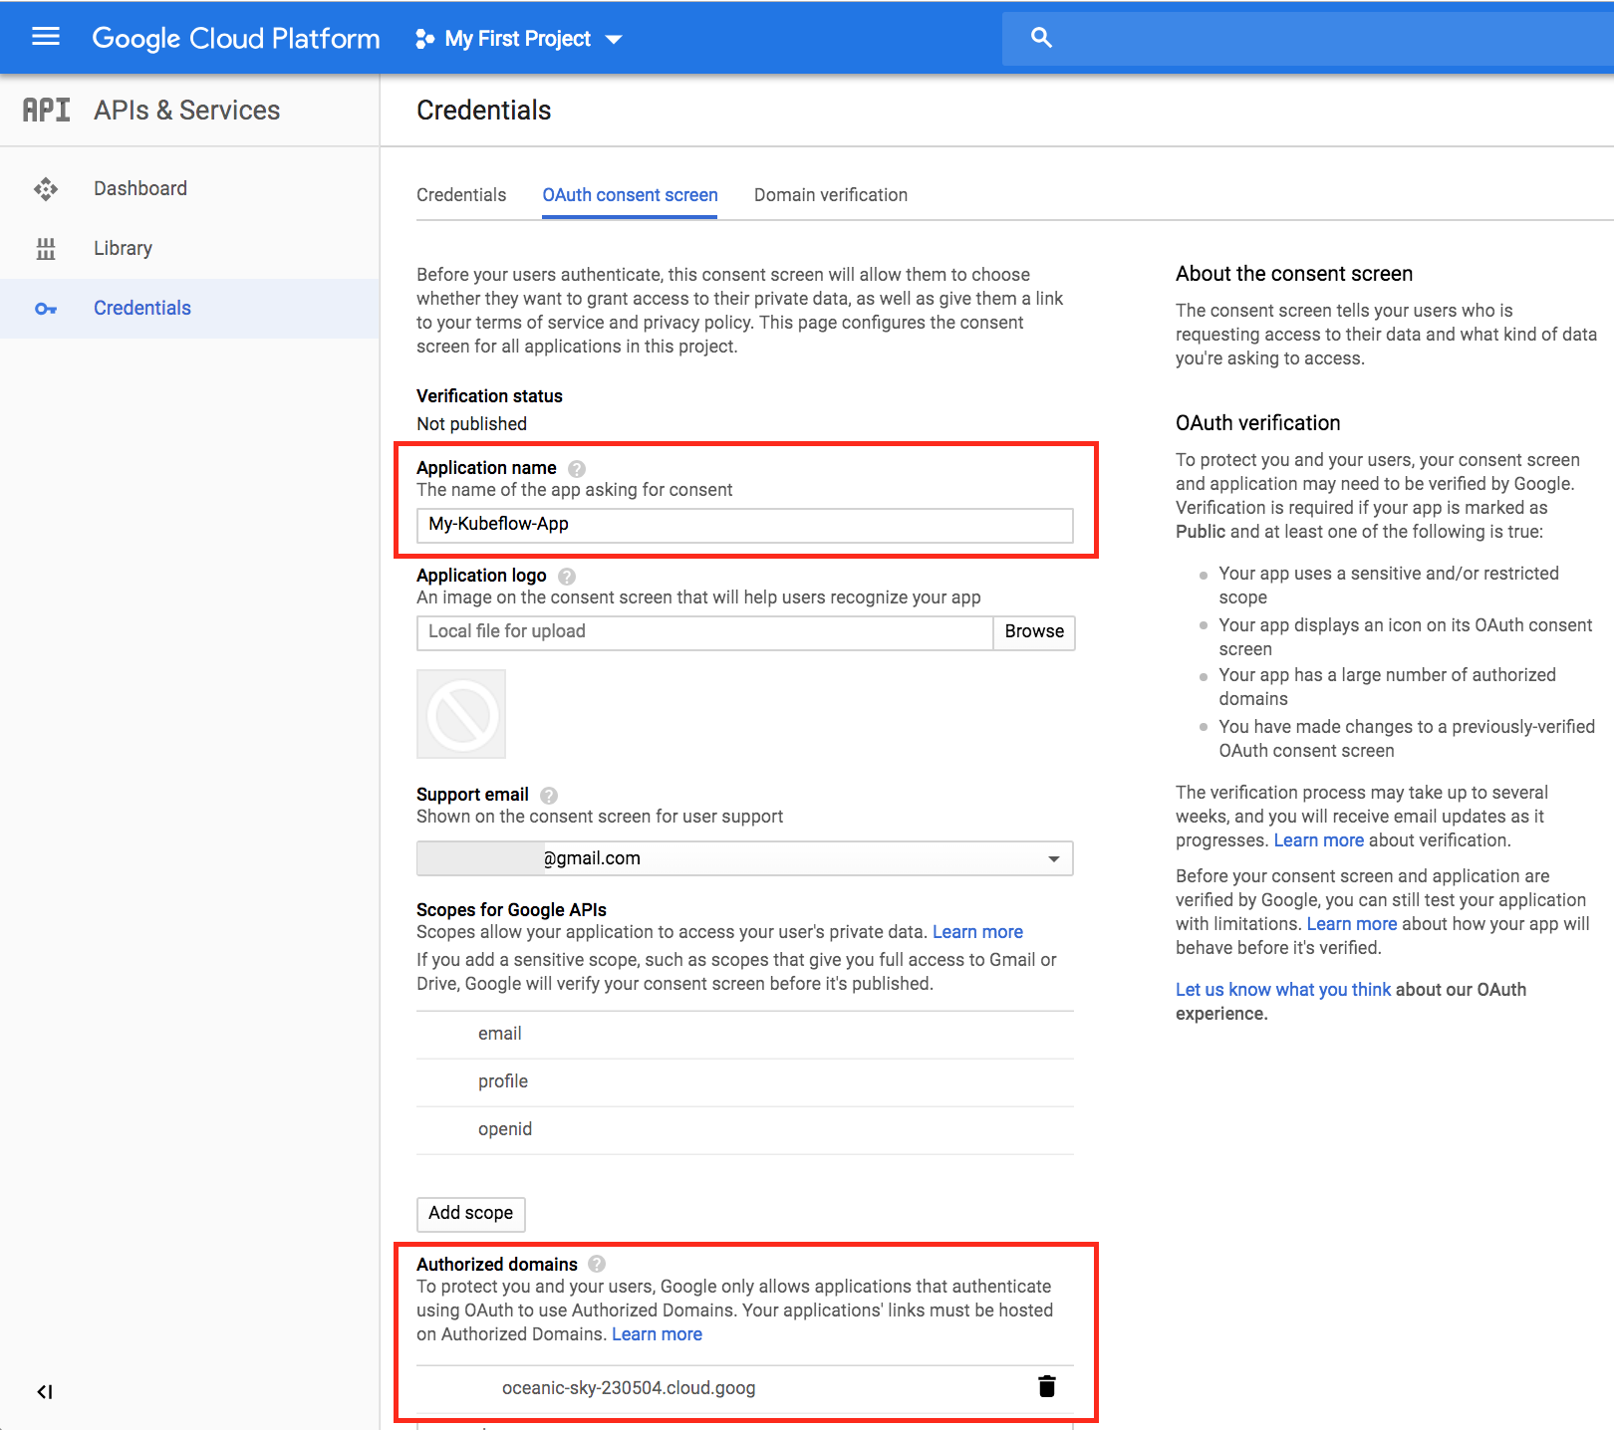Click the Google Cloud Platform title

[236, 38]
